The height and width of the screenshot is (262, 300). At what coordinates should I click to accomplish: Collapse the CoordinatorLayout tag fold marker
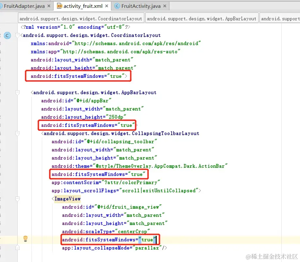[17, 35]
